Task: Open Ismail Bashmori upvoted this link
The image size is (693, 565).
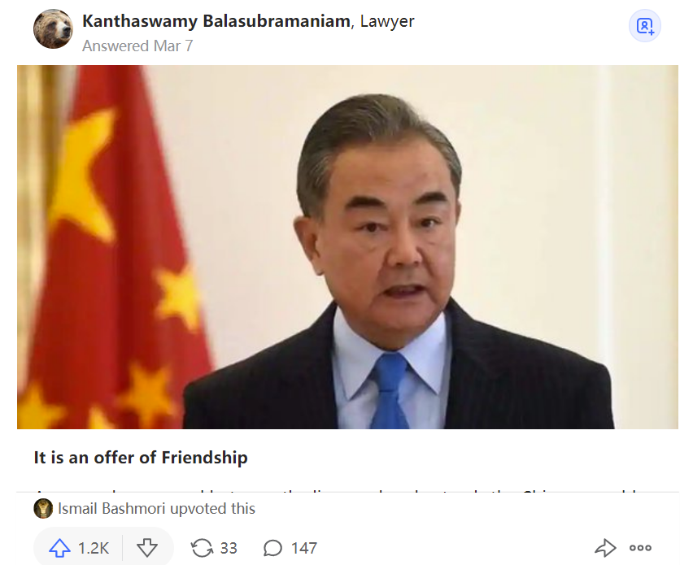Action: pyautogui.click(x=156, y=508)
